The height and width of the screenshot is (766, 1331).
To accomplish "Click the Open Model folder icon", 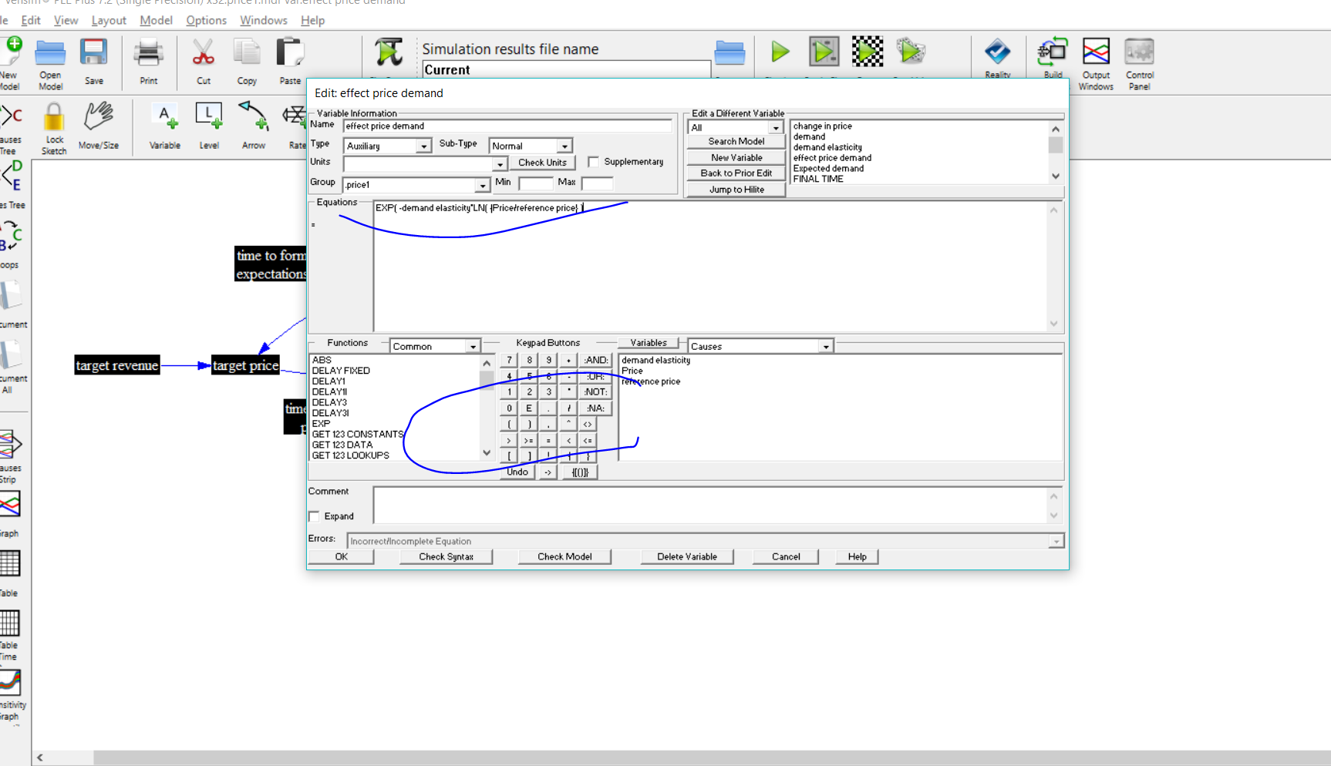I will pos(50,52).
